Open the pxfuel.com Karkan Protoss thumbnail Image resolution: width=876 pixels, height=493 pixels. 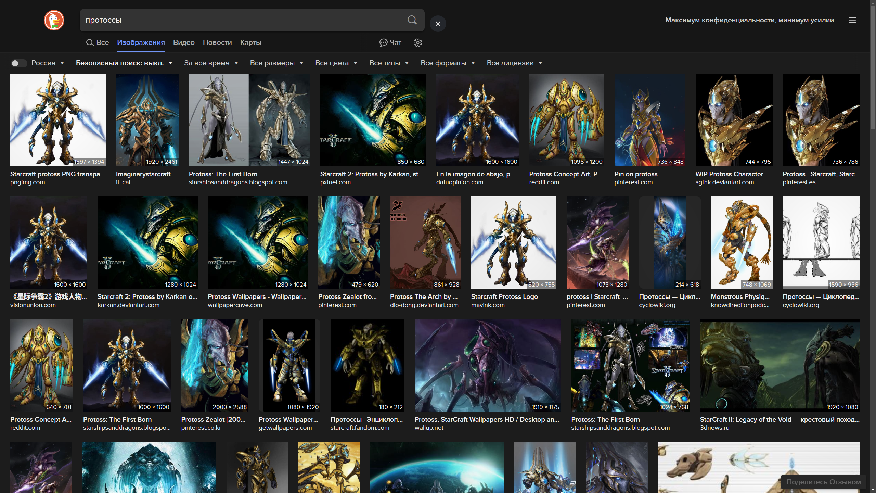coord(373,120)
